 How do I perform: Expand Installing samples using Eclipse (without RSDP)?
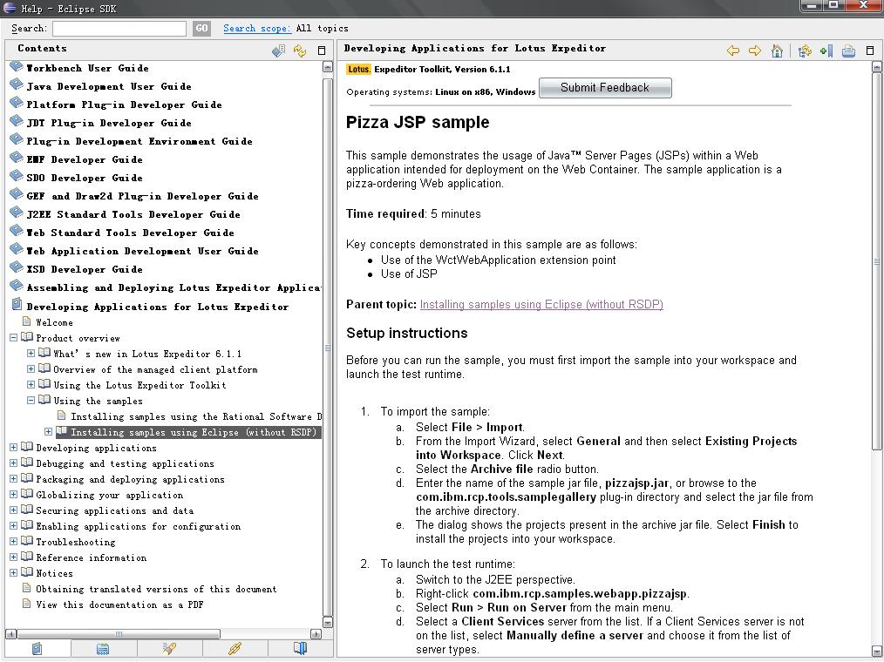(49, 432)
